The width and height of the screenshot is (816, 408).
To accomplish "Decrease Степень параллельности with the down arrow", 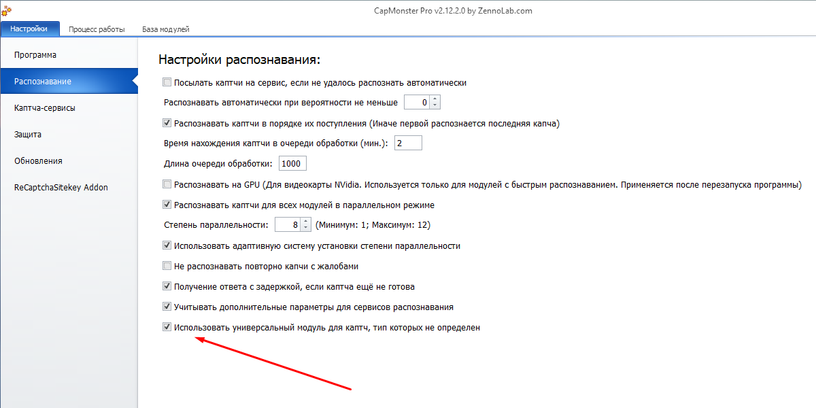I will coord(306,228).
